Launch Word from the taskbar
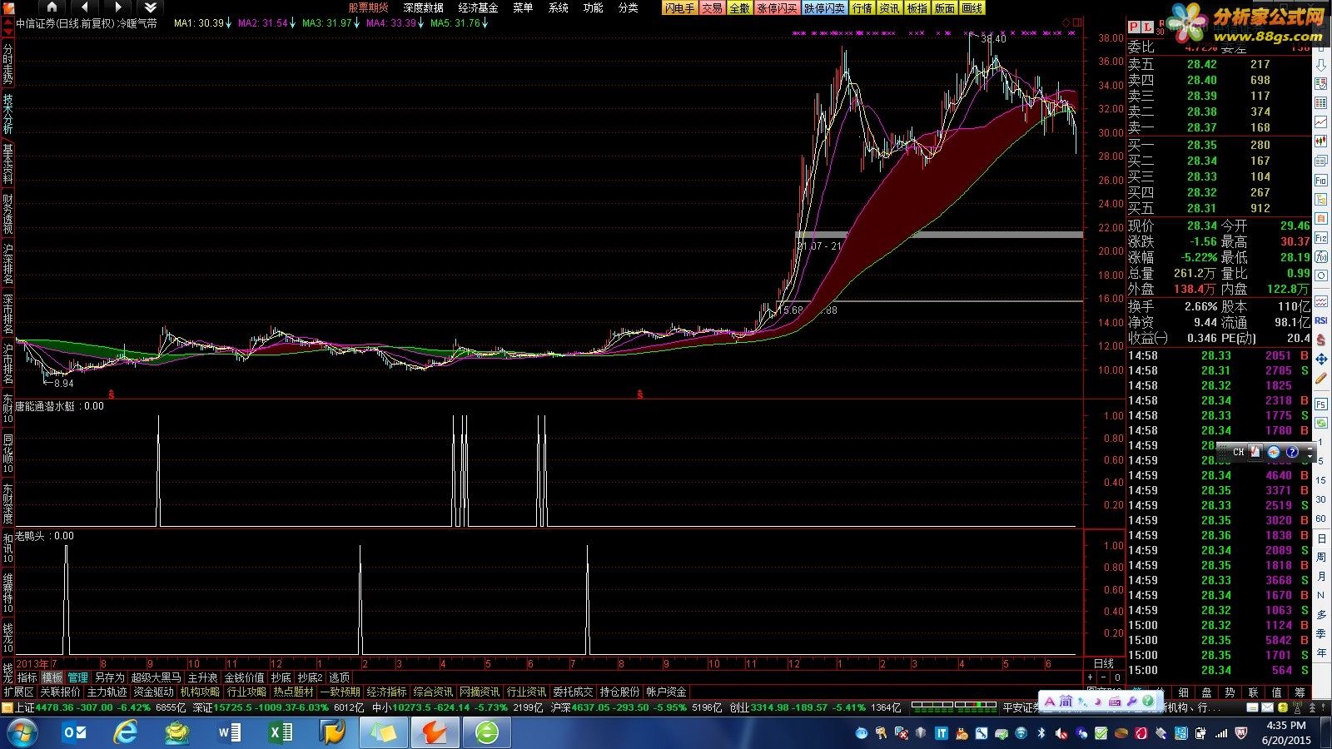 pyautogui.click(x=229, y=732)
